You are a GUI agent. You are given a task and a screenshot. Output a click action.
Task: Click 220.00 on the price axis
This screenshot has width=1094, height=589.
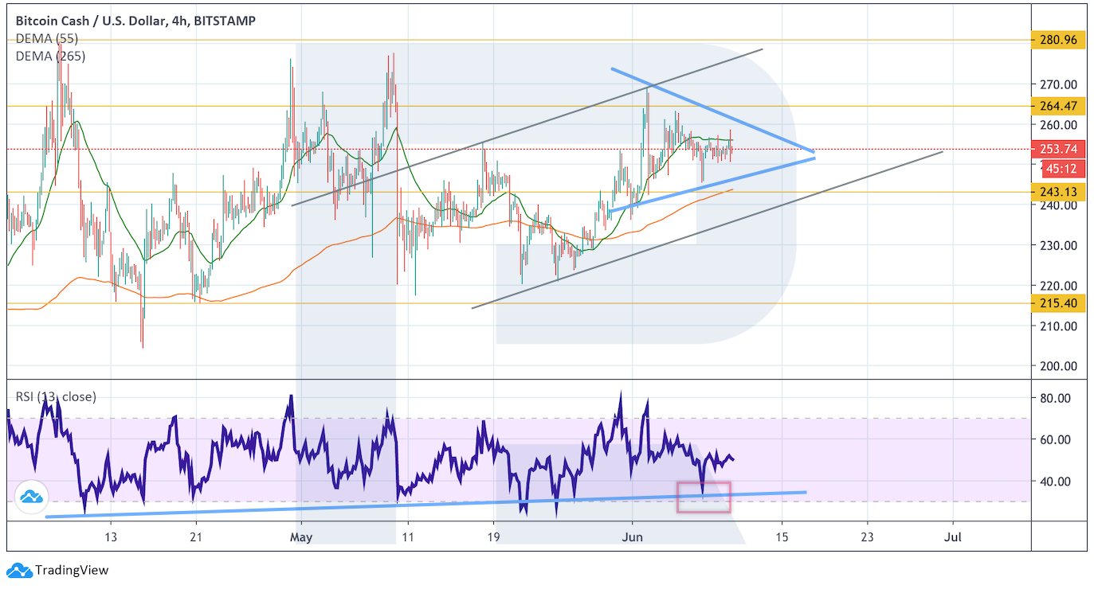[x=1060, y=286]
